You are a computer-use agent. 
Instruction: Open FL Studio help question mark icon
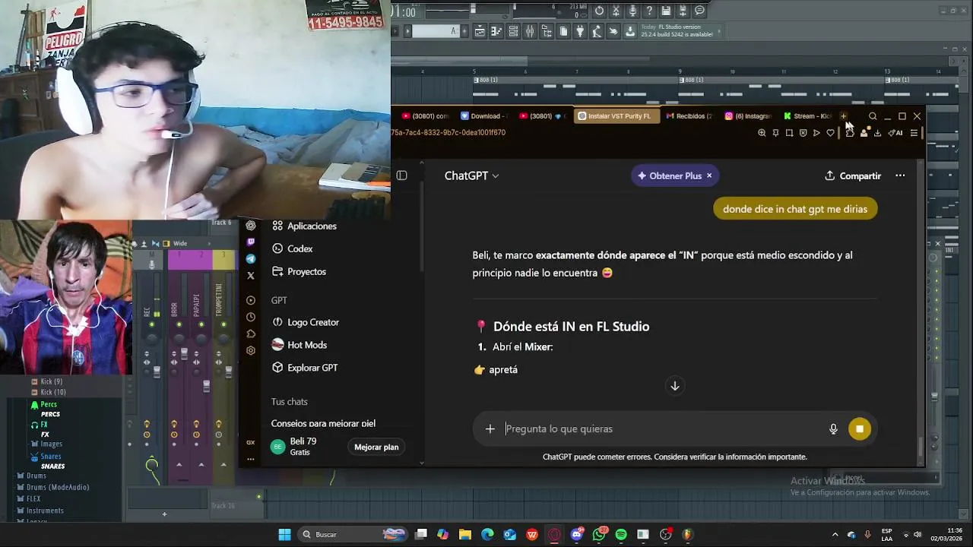pyautogui.click(x=649, y=11)
